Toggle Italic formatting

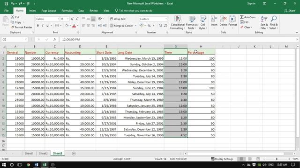43,26
